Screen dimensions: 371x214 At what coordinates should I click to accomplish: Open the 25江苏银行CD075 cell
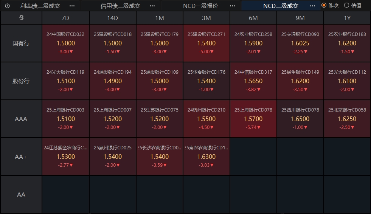(x=160, y=119)
